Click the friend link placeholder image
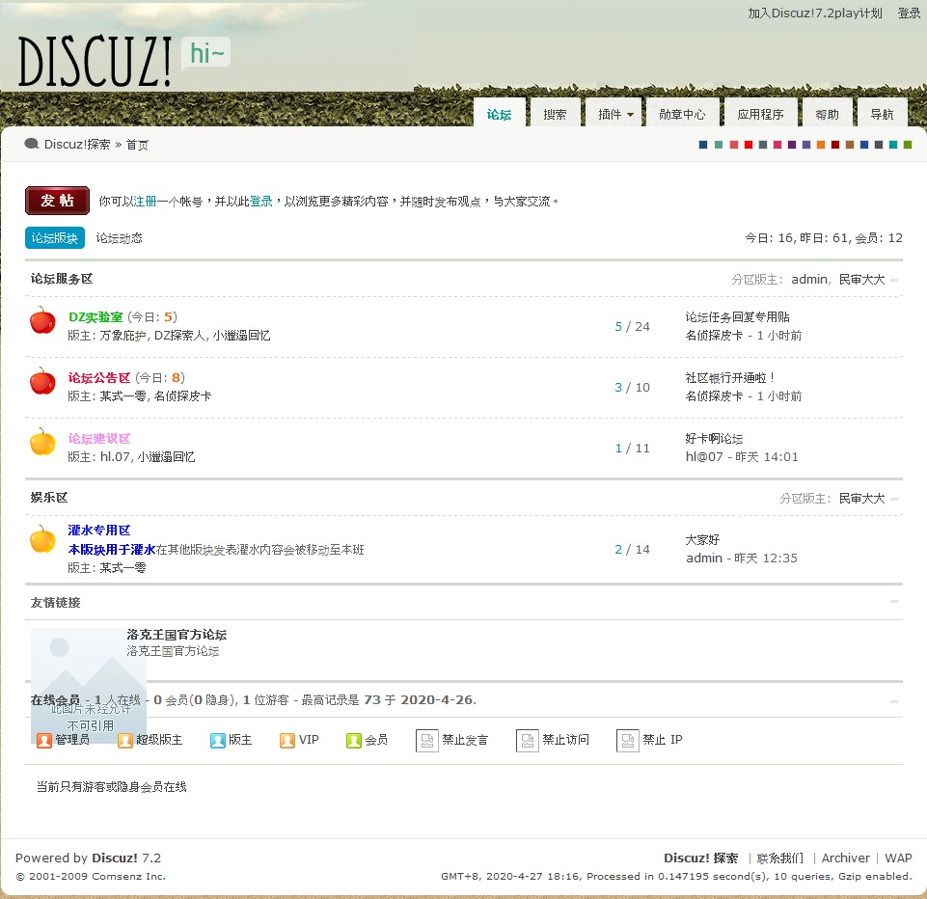This screenshot has width=927, height=899. click(89, 686)
